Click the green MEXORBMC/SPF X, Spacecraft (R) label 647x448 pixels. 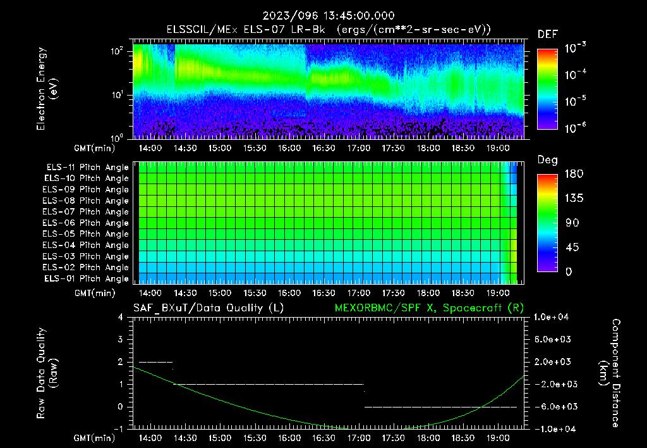point(429,308)
